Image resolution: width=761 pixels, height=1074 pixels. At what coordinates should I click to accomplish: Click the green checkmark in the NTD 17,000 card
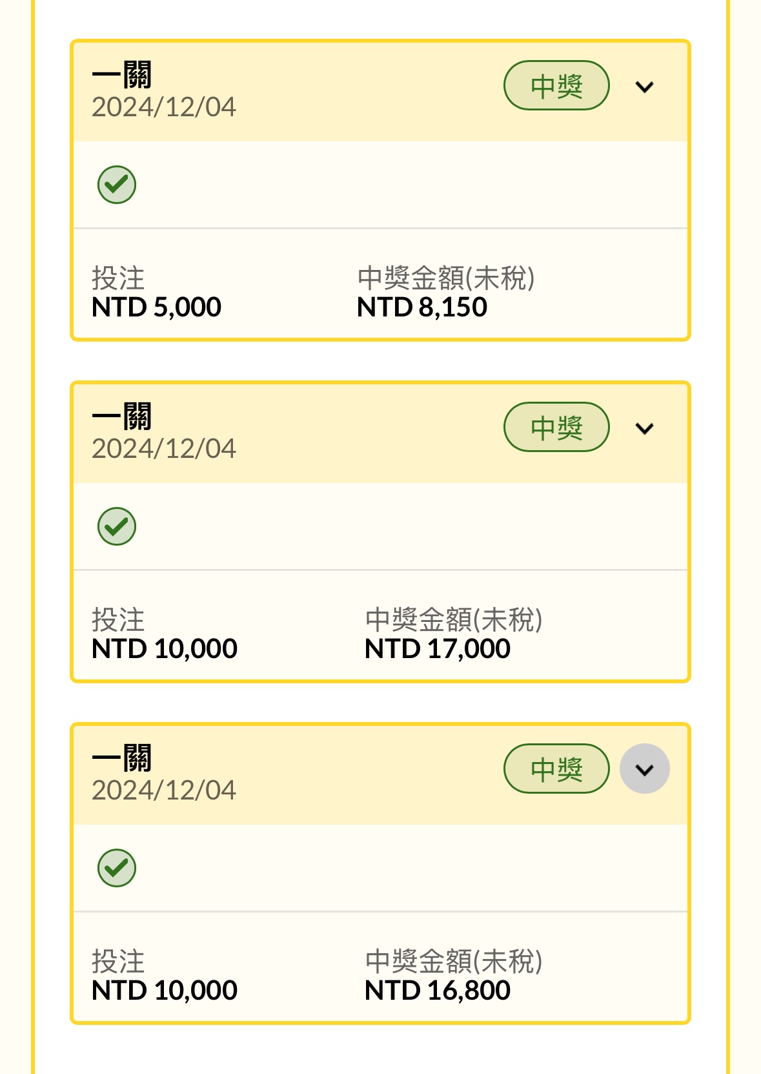117,526
